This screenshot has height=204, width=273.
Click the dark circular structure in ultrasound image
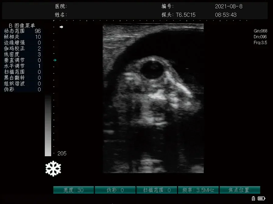tap(152, 70)
